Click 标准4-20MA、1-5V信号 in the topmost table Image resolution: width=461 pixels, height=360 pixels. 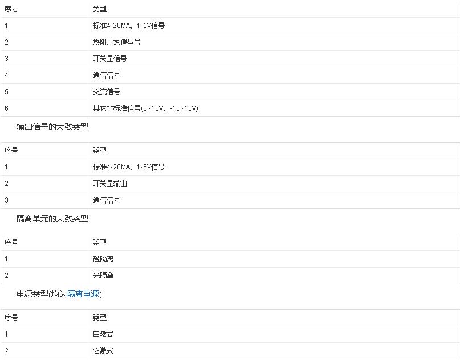[x=128, y=26]
